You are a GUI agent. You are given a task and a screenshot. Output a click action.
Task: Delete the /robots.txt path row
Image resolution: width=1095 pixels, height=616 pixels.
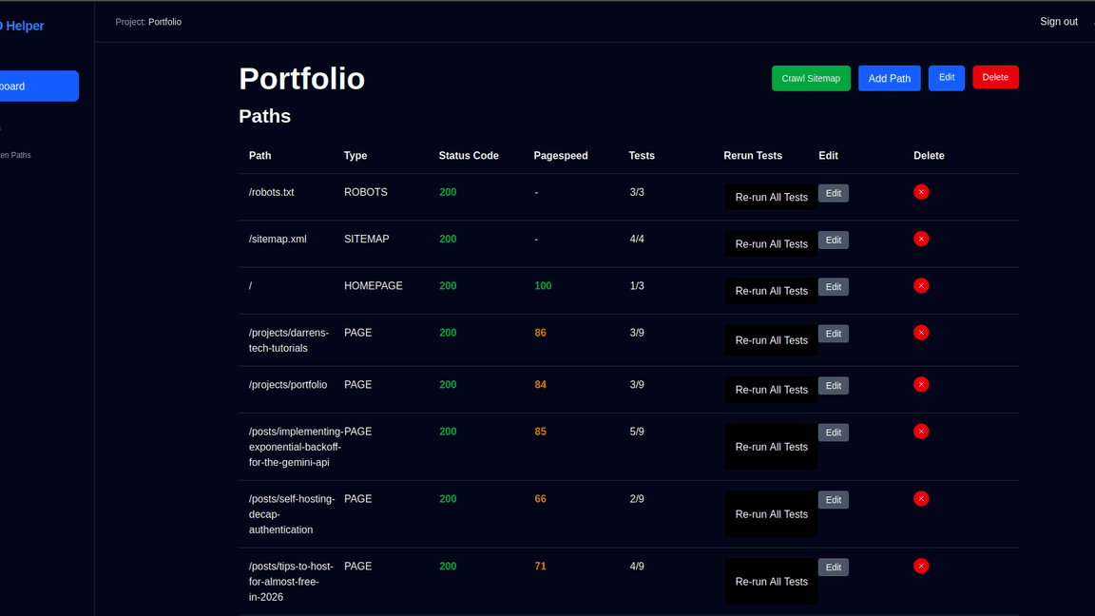pyautogui.click(x=921, y=192)
